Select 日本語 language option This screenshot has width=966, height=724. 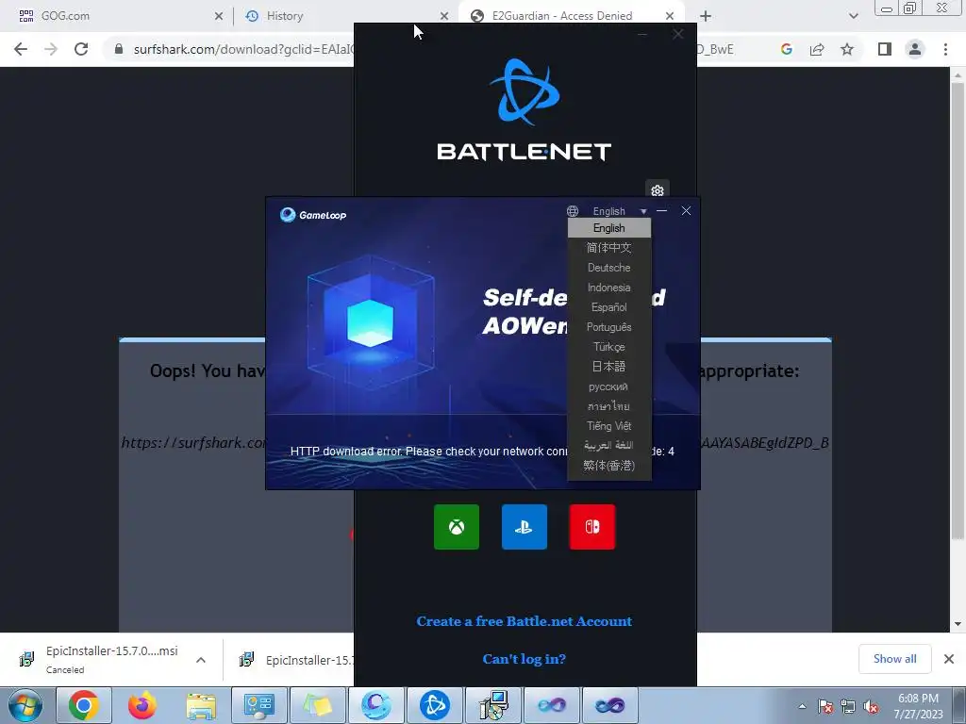(608, 367)
